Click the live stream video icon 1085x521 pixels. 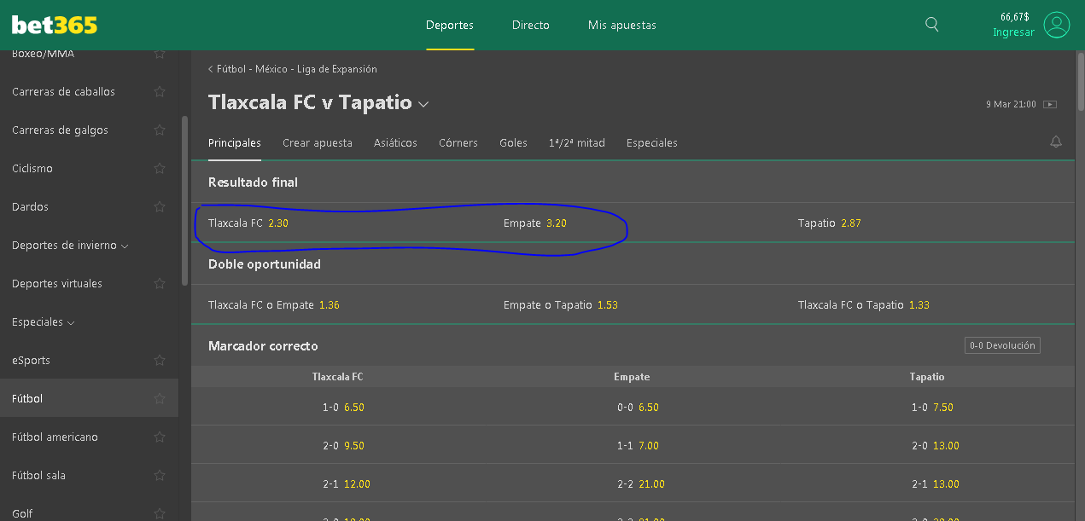coord(1050,105)
